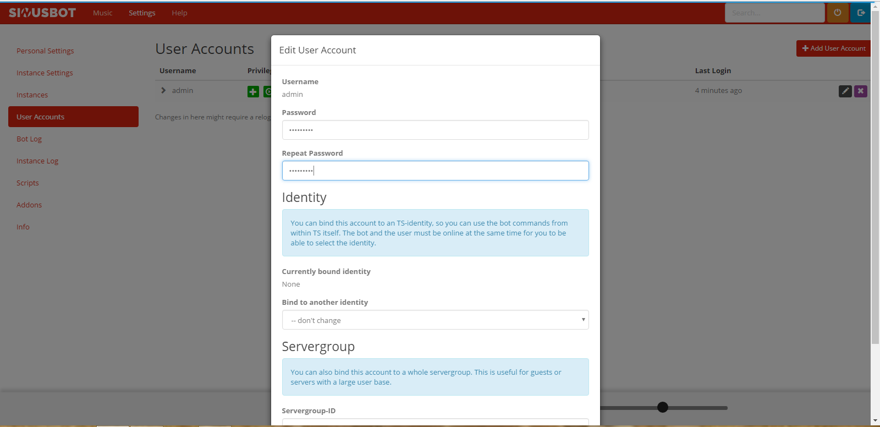Screen dimensions: 880x427
Task: Click Add User Account button
Action: pos(833,48)
